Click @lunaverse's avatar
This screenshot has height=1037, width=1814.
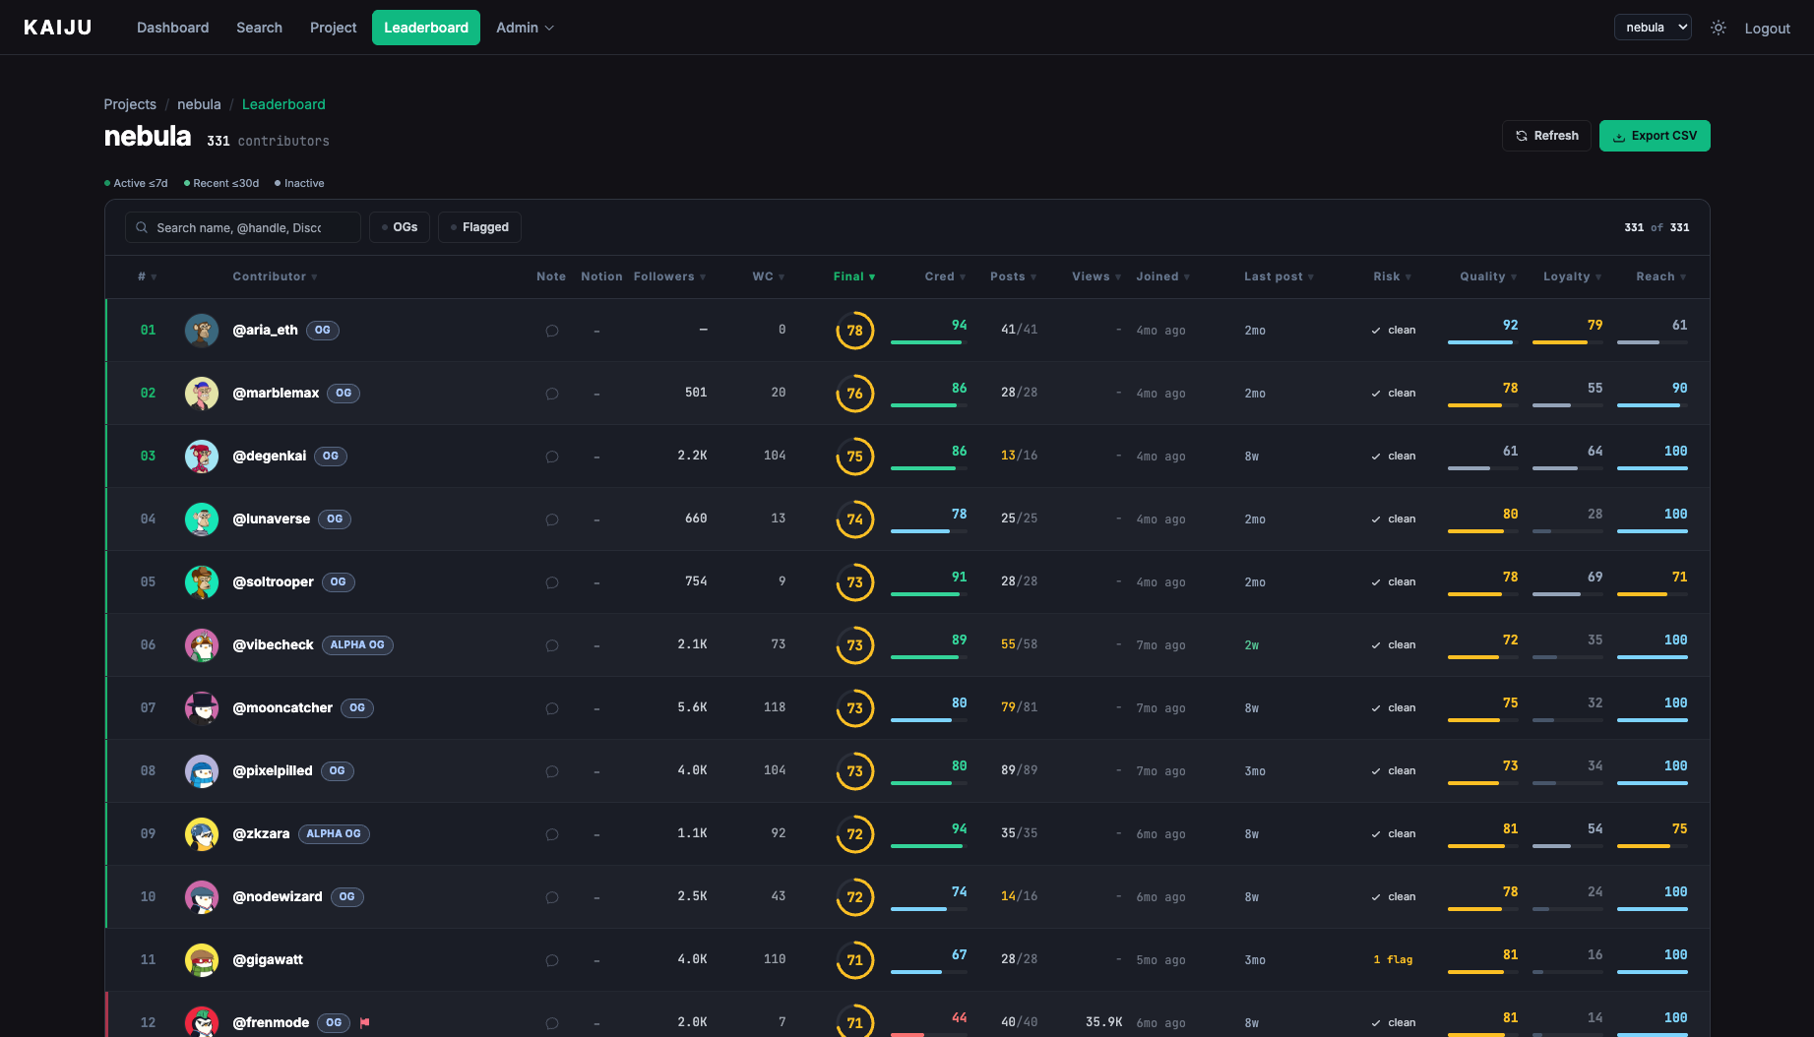click(202, 519)
